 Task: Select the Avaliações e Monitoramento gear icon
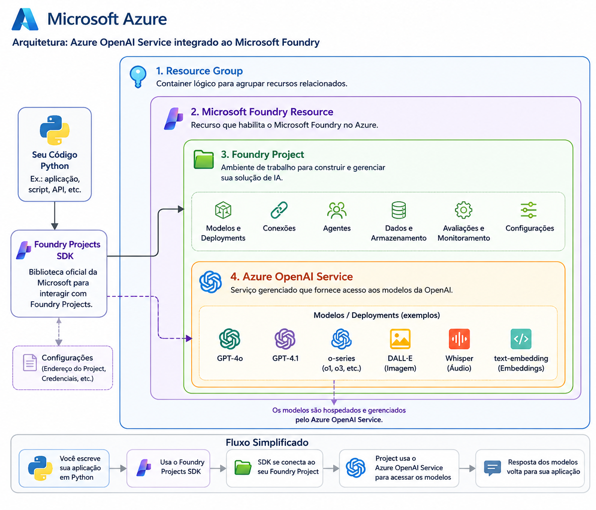pyautogui.click(x=464, y=210)
